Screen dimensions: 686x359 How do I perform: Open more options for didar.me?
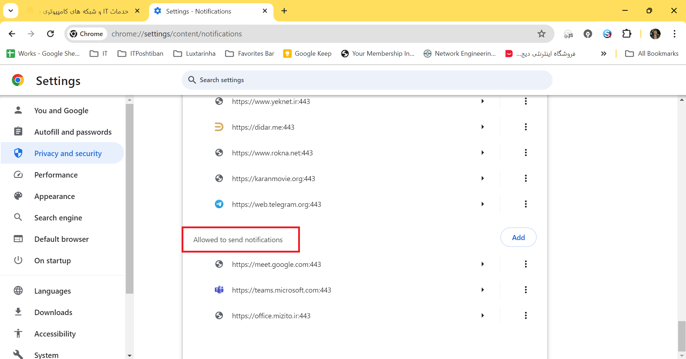(525, 127)
